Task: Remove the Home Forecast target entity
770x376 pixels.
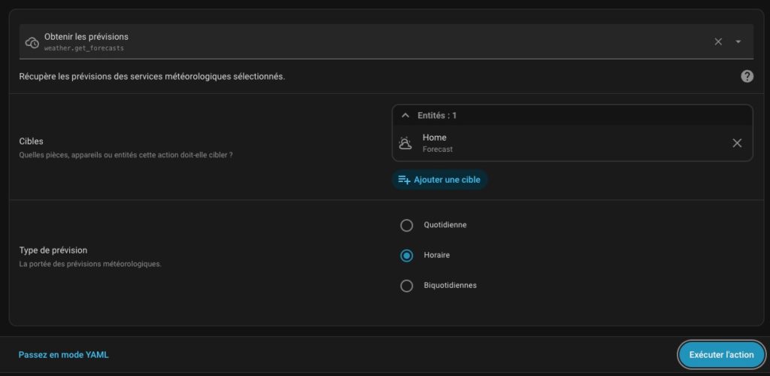Action: pos(737,143)
